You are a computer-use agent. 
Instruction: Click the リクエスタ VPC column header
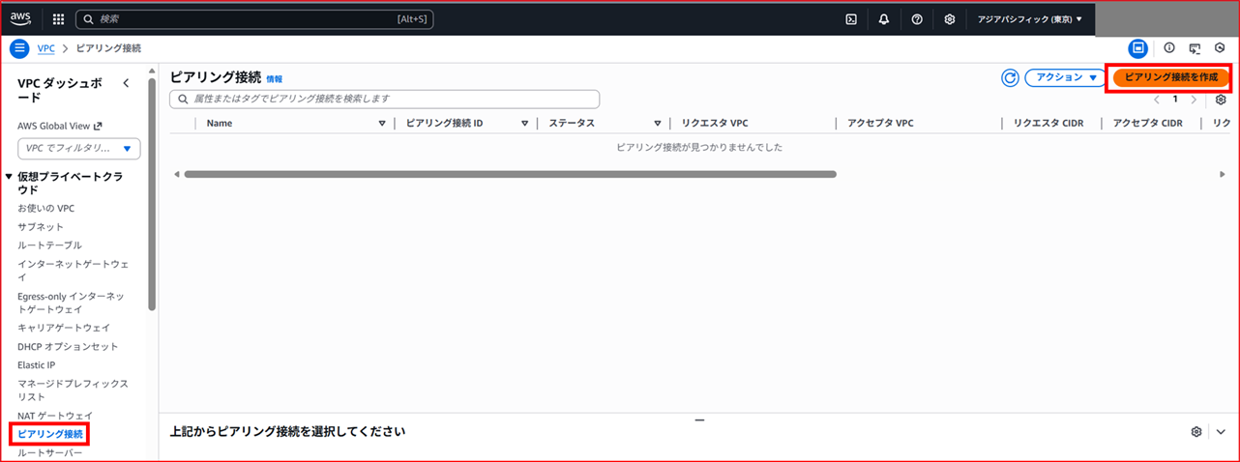715,124
